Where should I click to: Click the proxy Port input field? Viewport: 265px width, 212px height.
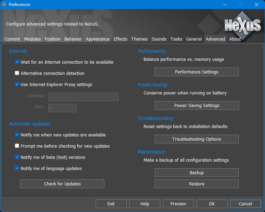(x=62, y=108)
